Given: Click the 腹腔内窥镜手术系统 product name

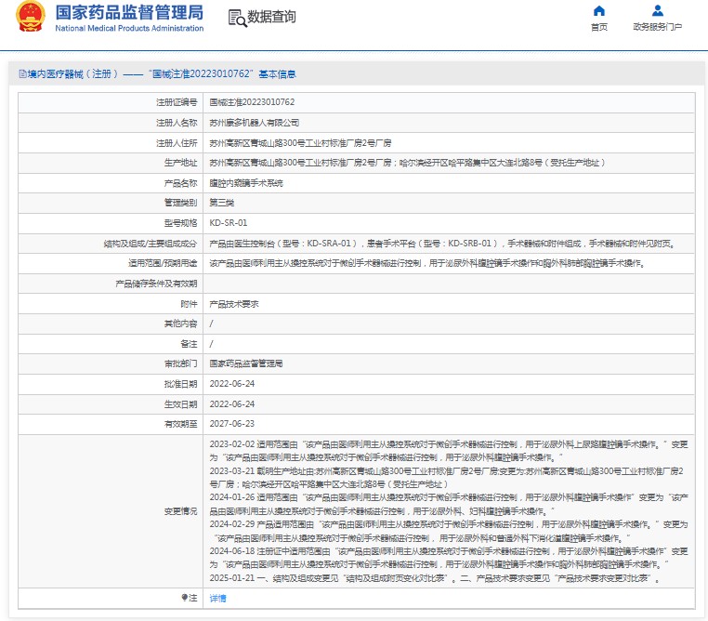Looking at the screenshot, I should pyautogui.click(x=246, y=183).
